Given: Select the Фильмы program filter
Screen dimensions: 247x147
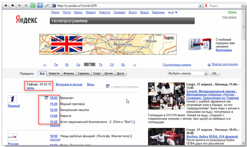Looking at the screenshot, I should (69, 73).
